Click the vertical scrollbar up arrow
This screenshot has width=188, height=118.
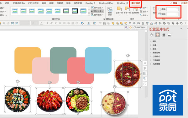pos(146,31)
